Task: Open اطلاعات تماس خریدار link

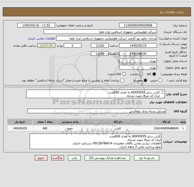Action: tap(42, 38)
